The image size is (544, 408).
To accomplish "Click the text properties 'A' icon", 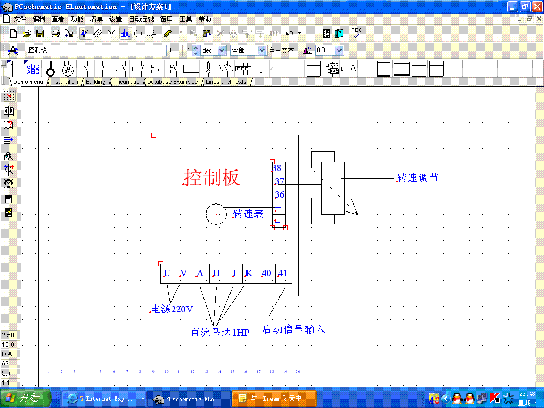I will point(13,50).
